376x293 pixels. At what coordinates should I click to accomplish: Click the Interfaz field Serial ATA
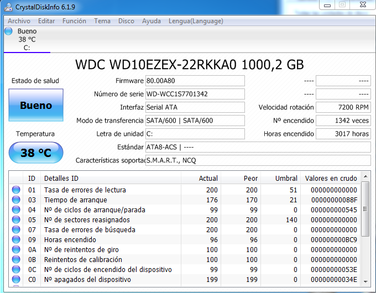[195, 107]
